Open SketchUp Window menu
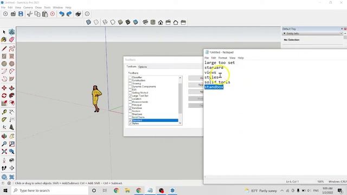The height and width of the screenshot is (195, 347). (58, 8)
